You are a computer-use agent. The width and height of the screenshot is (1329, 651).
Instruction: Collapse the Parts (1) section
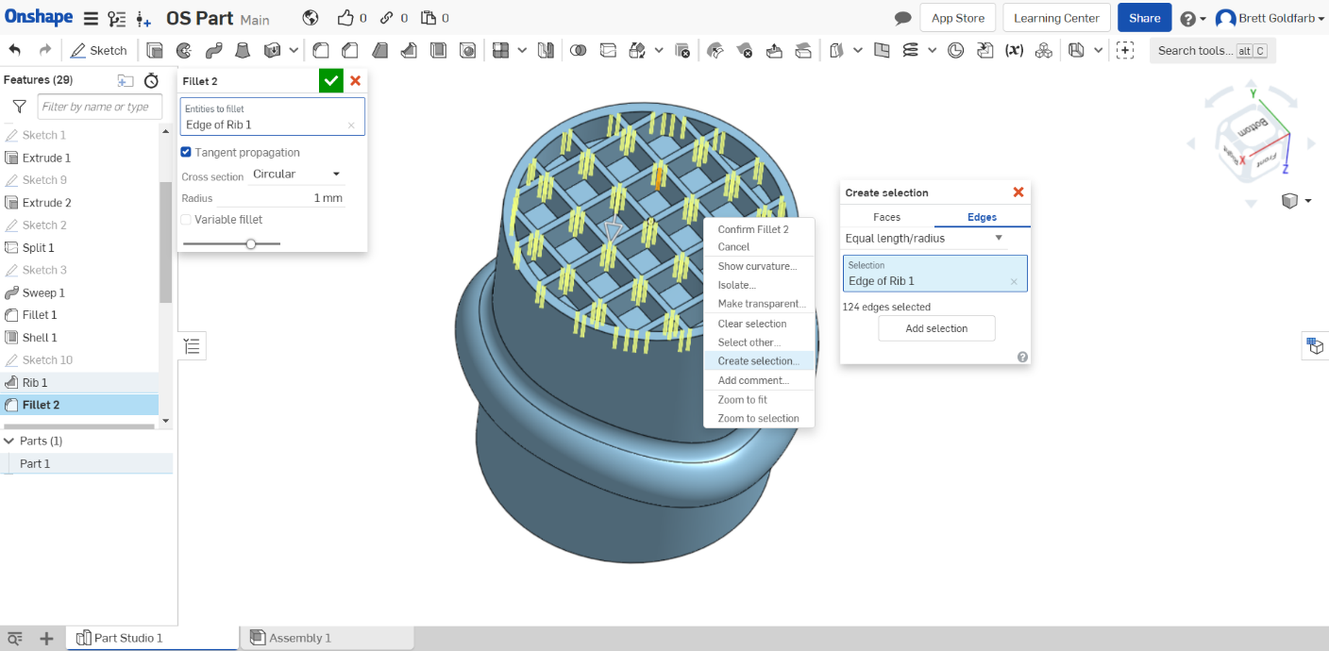[x=9, y=441]
